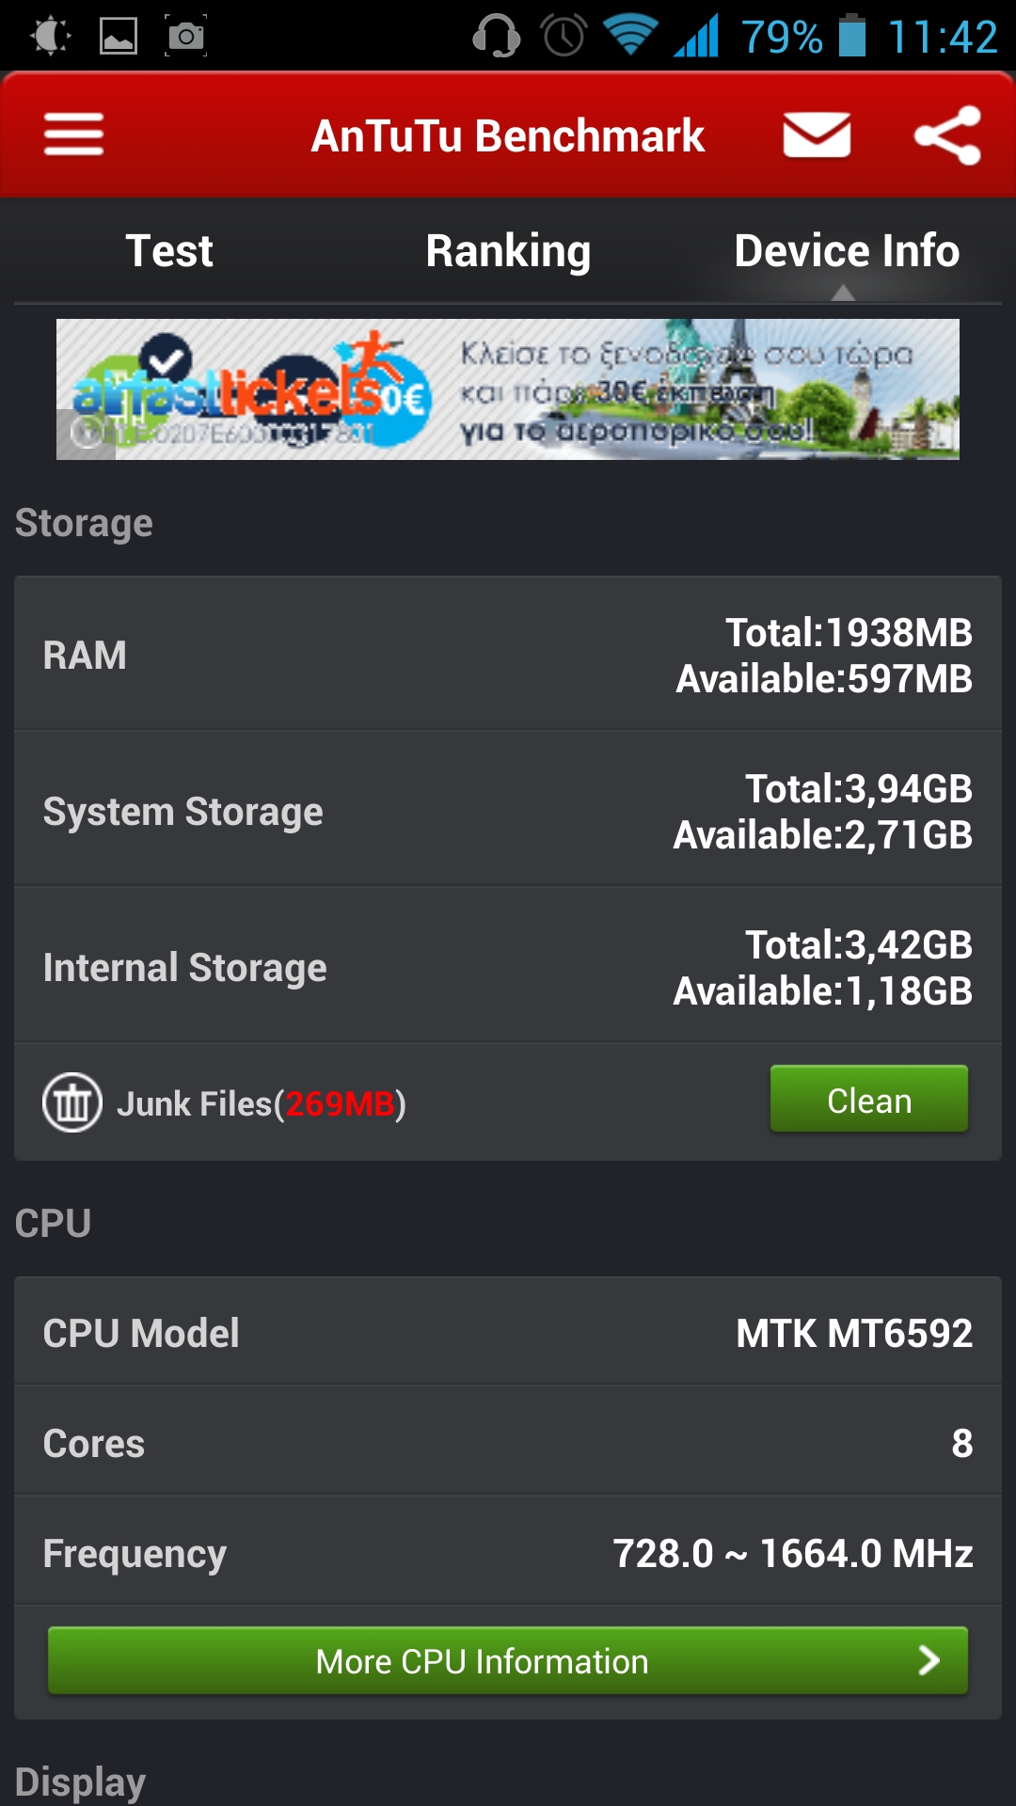This screenshot has height=1806, width=1016.
Task: Tap the share icon in the header
Action: coord(948,135)
